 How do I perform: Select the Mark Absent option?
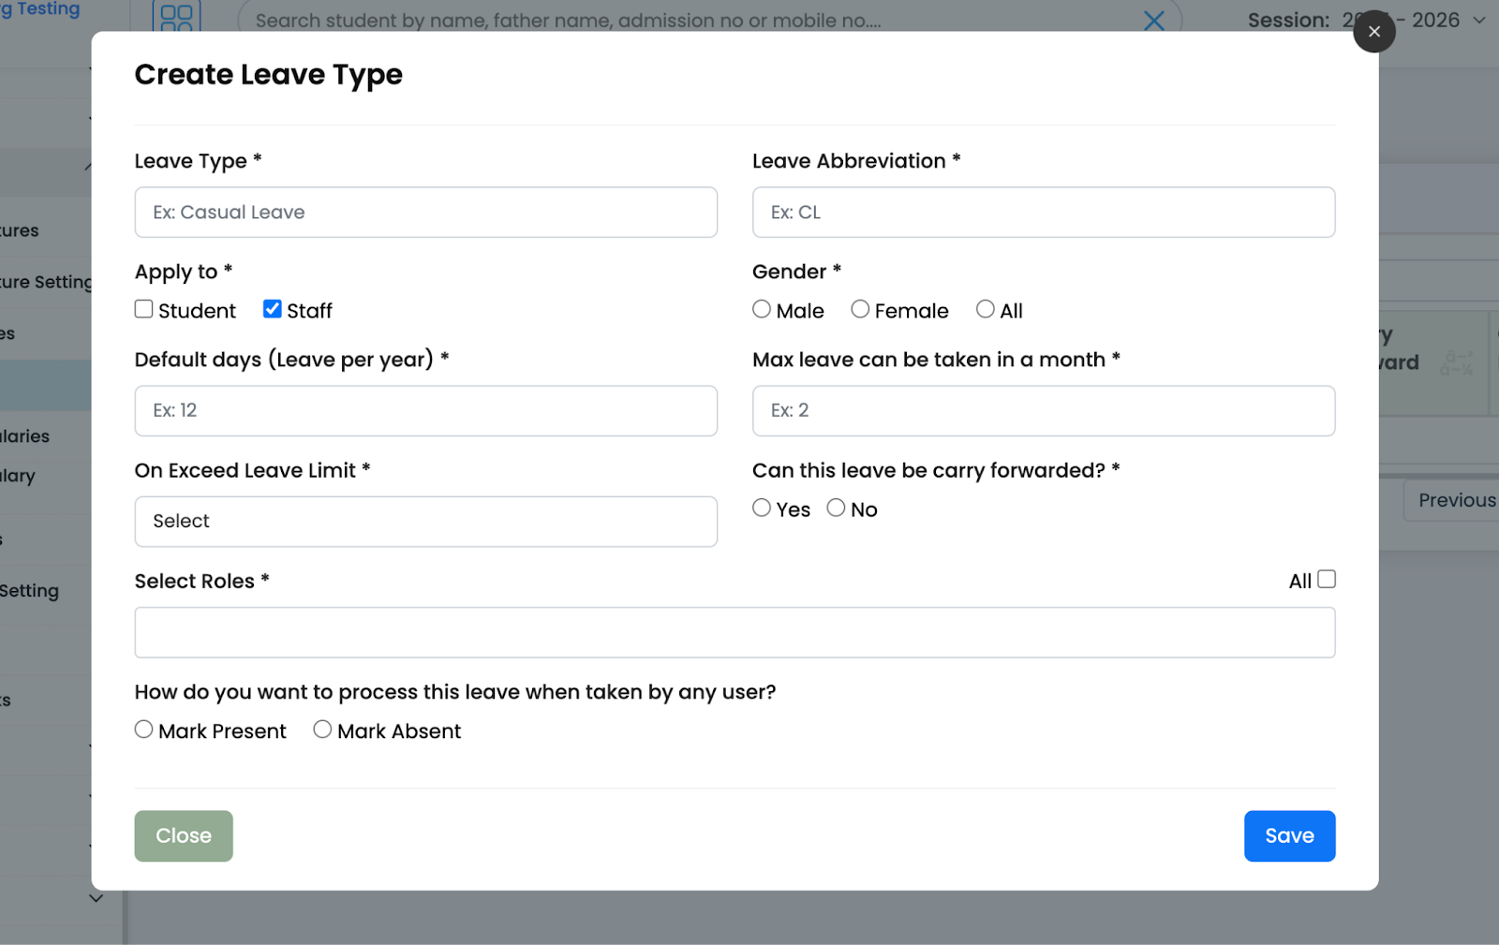[x=322, y=729]
